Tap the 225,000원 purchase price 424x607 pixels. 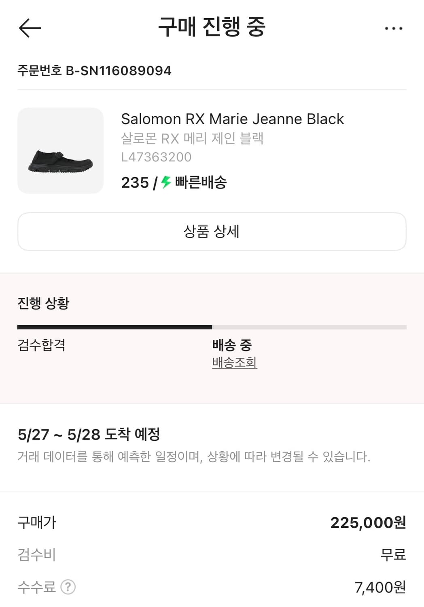368,522
